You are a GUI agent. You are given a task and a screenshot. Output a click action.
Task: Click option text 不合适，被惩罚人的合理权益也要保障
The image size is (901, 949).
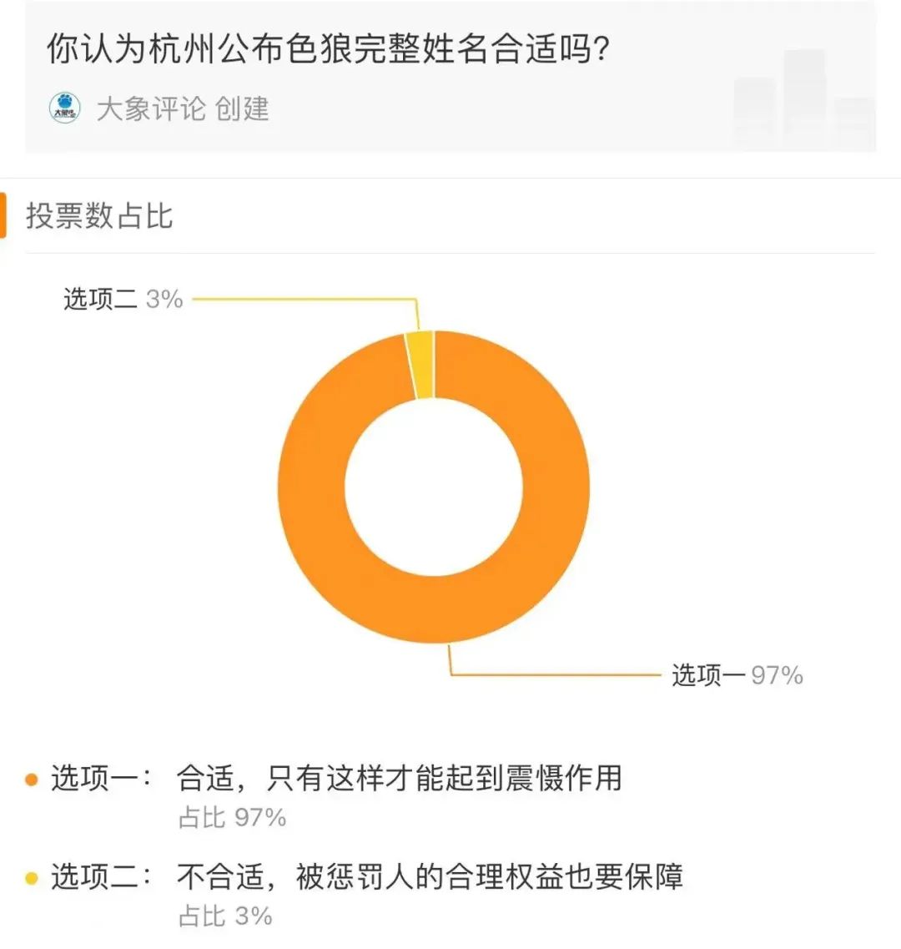(x=430, y=876)
